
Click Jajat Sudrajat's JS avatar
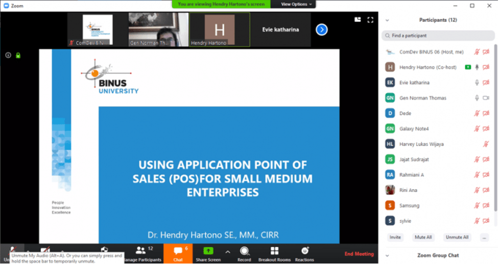(390, 159)
